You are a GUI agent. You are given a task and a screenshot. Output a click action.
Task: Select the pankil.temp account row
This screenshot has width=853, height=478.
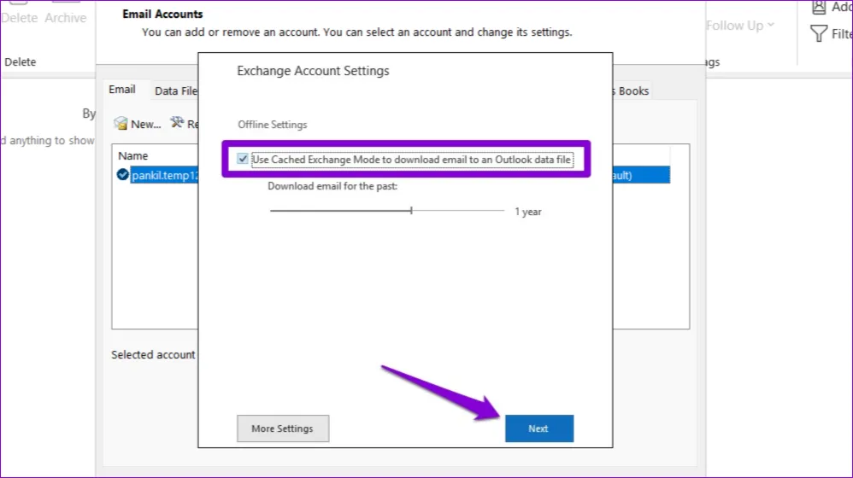(x=164, y=175)
